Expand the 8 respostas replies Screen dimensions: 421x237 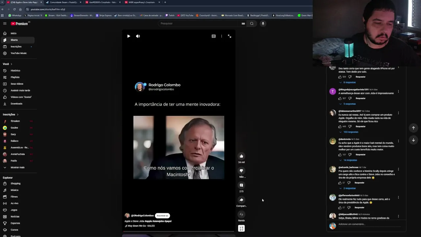[x=347, y=82]
